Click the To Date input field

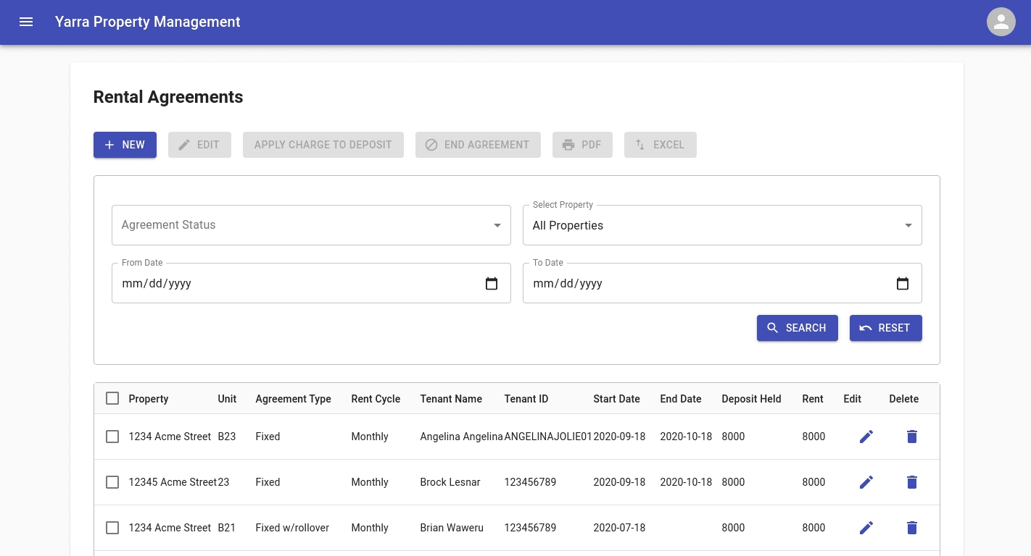coord(722,283)
